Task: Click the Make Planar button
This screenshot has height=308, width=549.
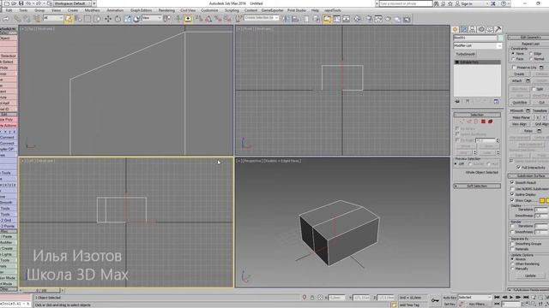Action: click(521, 118)
